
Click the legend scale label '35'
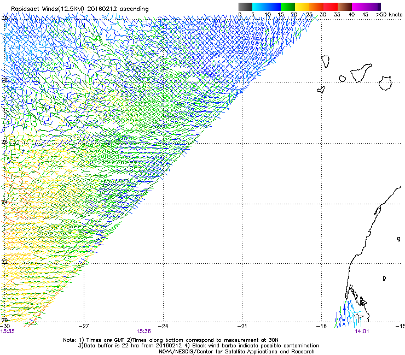click(x=337, y=14)
